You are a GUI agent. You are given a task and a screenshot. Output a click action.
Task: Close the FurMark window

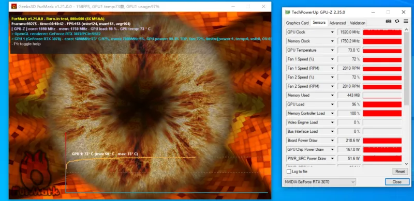pyautogui.click(x=263, y=7)
